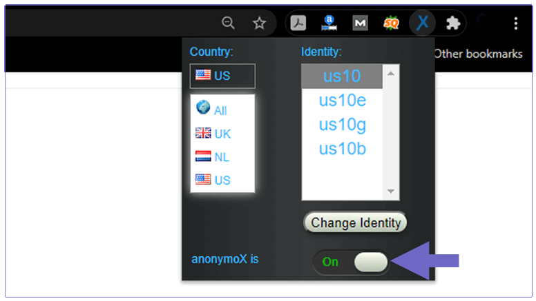This screenshot has width=536, height=301.
Task: Click the Change Identity button
Action: [356, 222]
